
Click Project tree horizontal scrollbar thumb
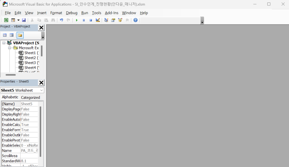[x=11, y=75]
